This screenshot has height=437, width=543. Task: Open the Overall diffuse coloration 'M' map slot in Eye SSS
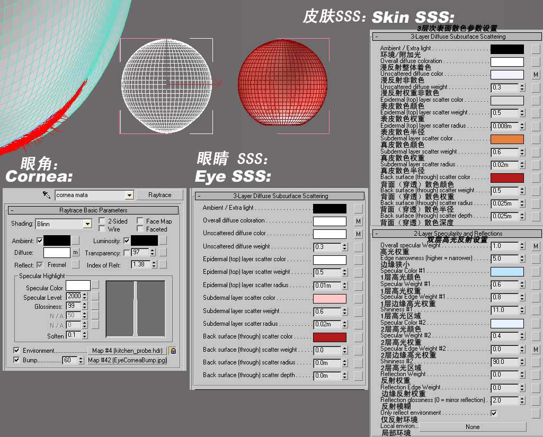tap(359, 221)
